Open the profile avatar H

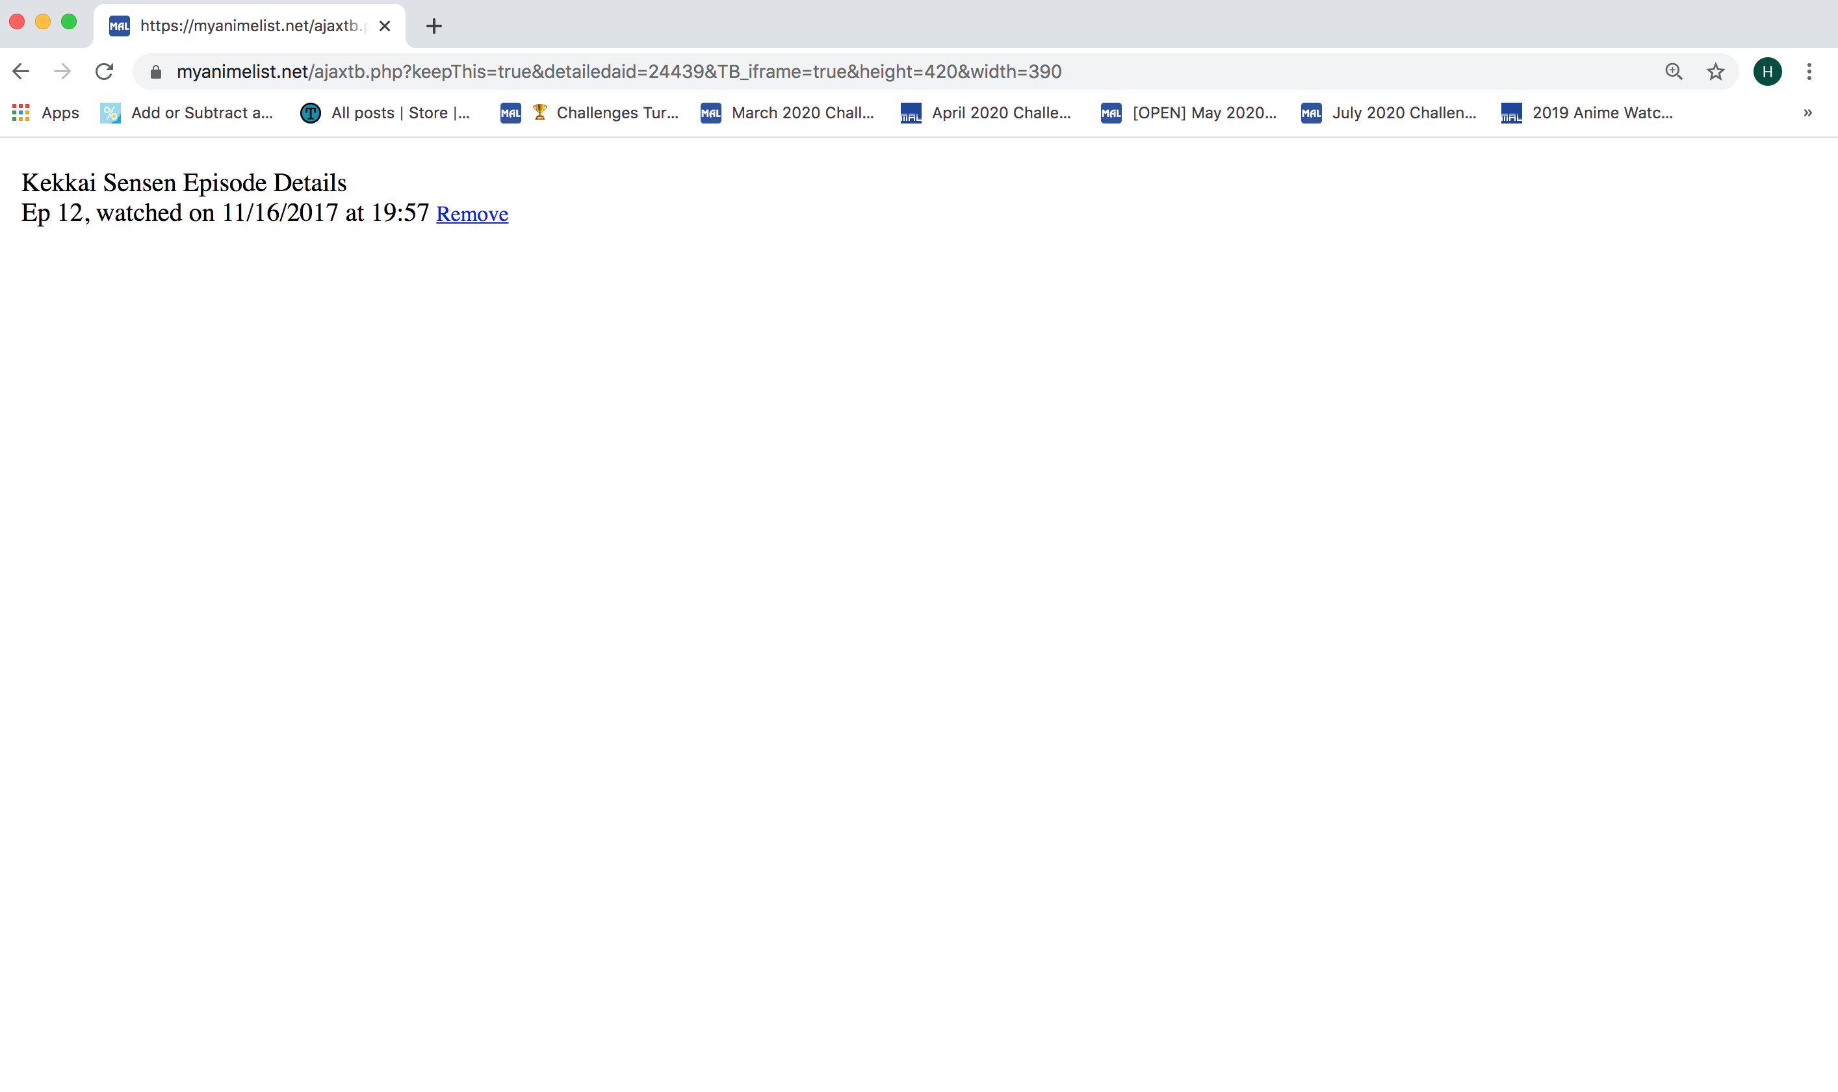pyautogui.click(x=1767, y=71)
